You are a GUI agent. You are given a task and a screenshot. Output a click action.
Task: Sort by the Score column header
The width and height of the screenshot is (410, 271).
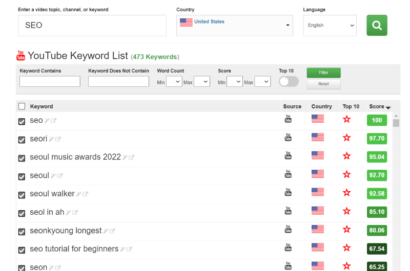click(380, 106)
